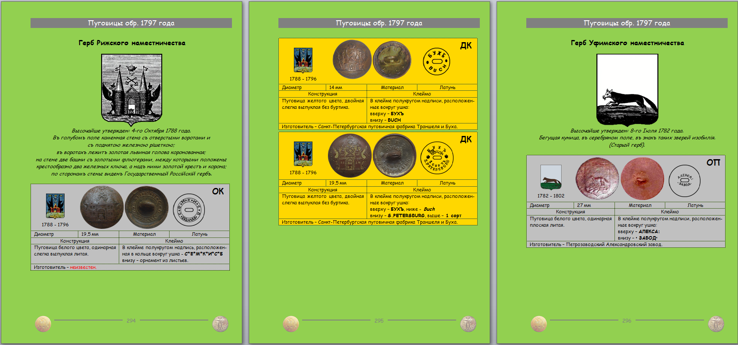Viewport: 738px width, 345px height.
Task: Click the large Ufa running marten coat of arms
Action: tap(627, 89)
